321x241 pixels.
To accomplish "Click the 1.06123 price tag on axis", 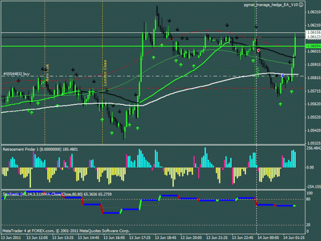I will point(313,37).
